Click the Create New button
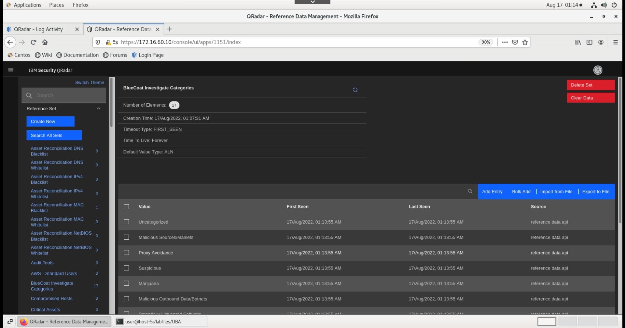Image resolution: width=625 pixels, height=328 pixels. pos(50,122)
